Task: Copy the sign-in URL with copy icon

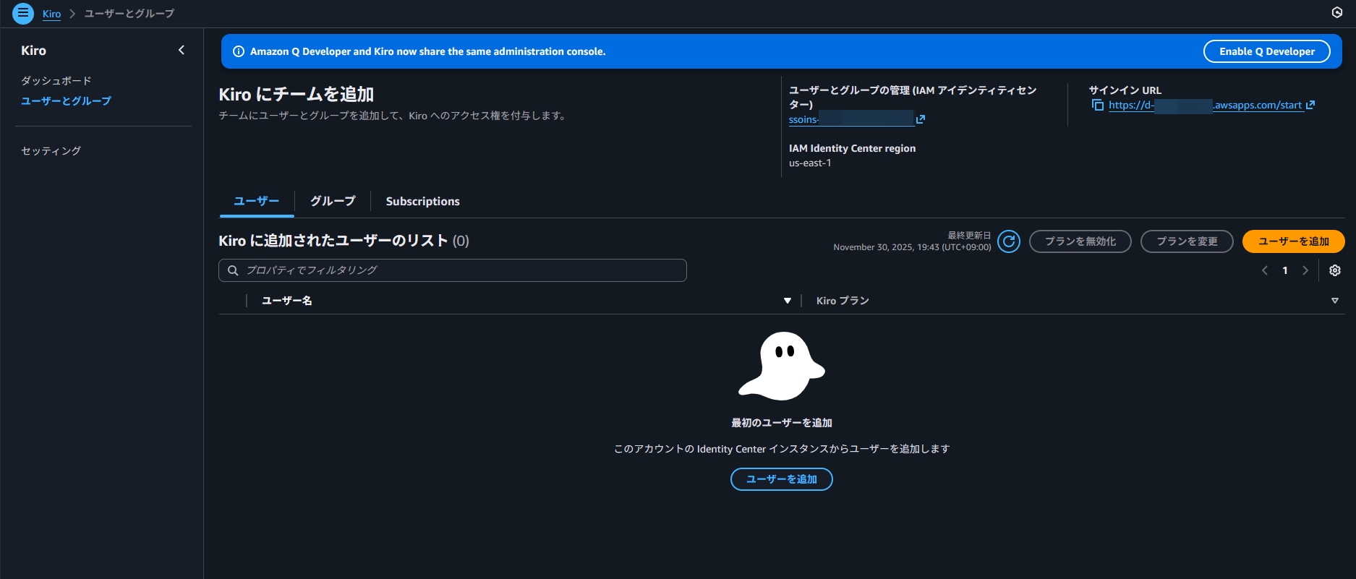Action: point(1097,105)
